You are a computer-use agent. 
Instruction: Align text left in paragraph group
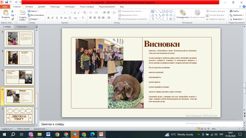[x=91, y=18]
